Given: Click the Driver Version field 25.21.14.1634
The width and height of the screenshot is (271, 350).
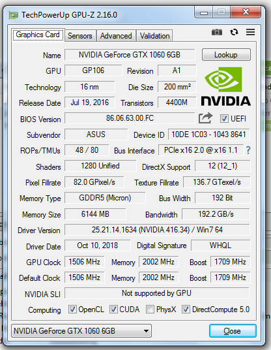Looking at the screenshot, I should point(157,230).
